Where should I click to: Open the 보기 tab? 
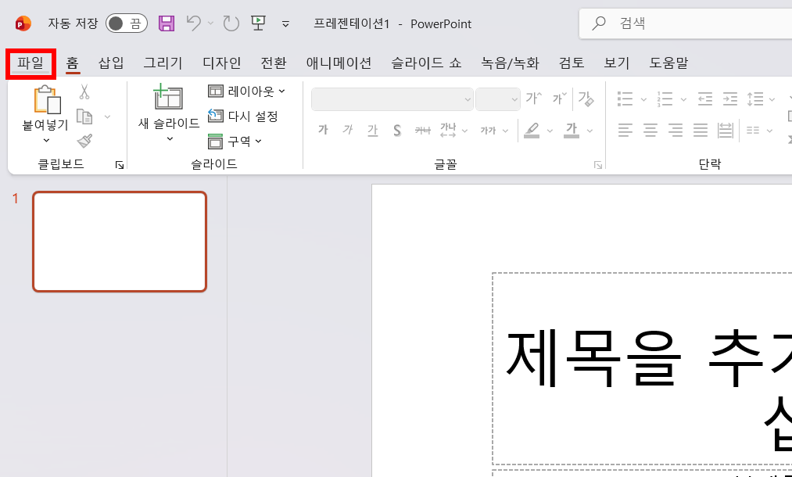coord(617,63)
